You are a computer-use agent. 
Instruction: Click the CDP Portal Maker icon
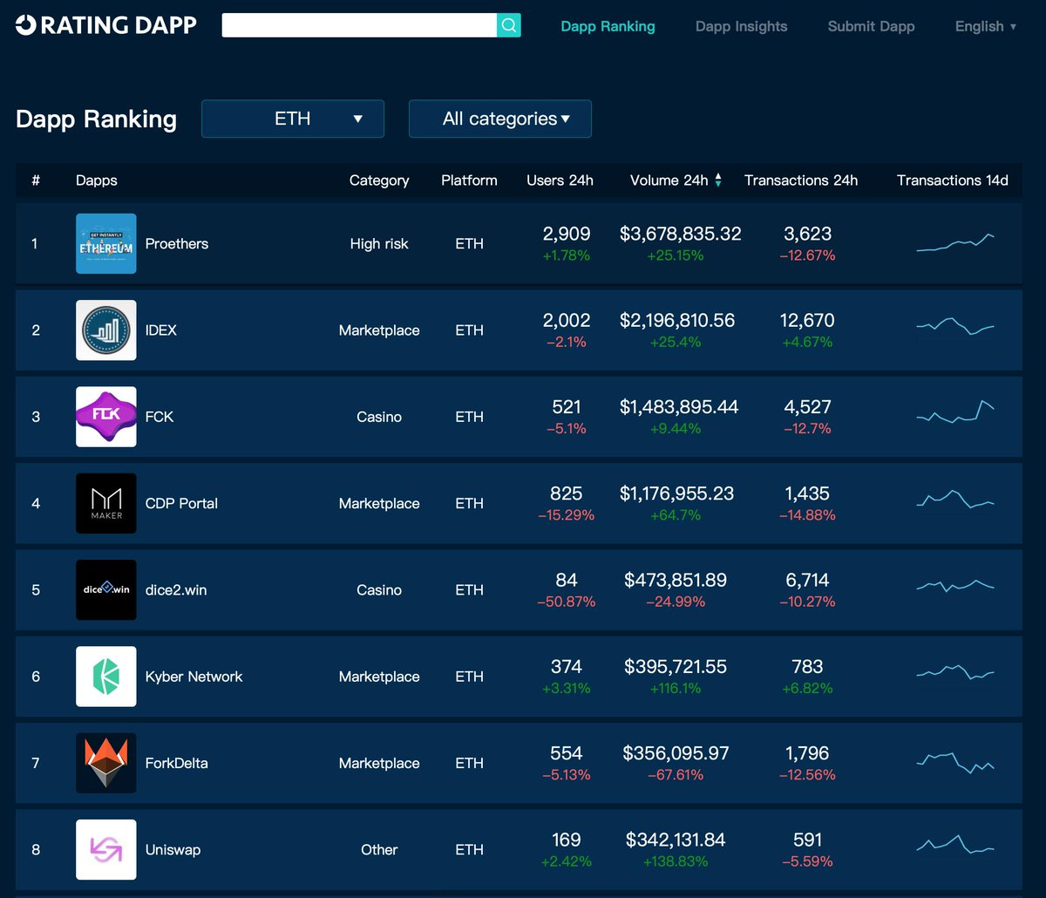(106, 503)
